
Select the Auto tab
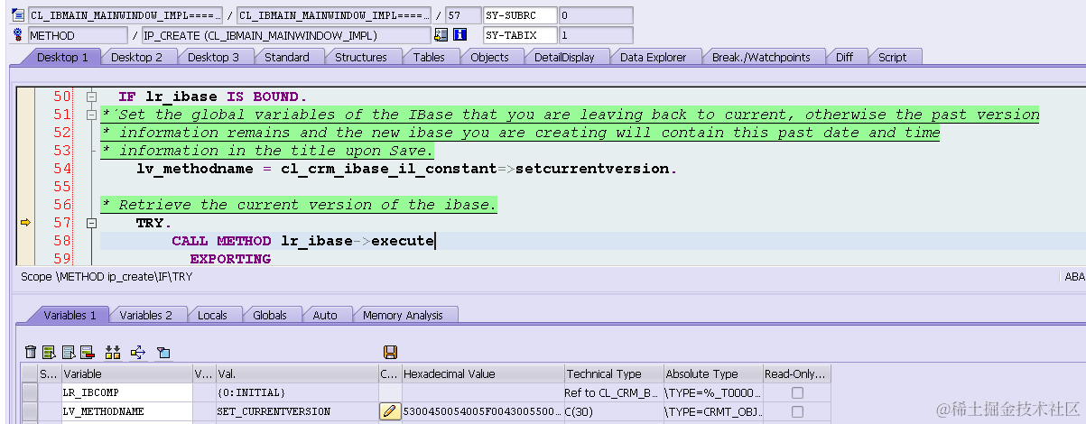[325, 315]
